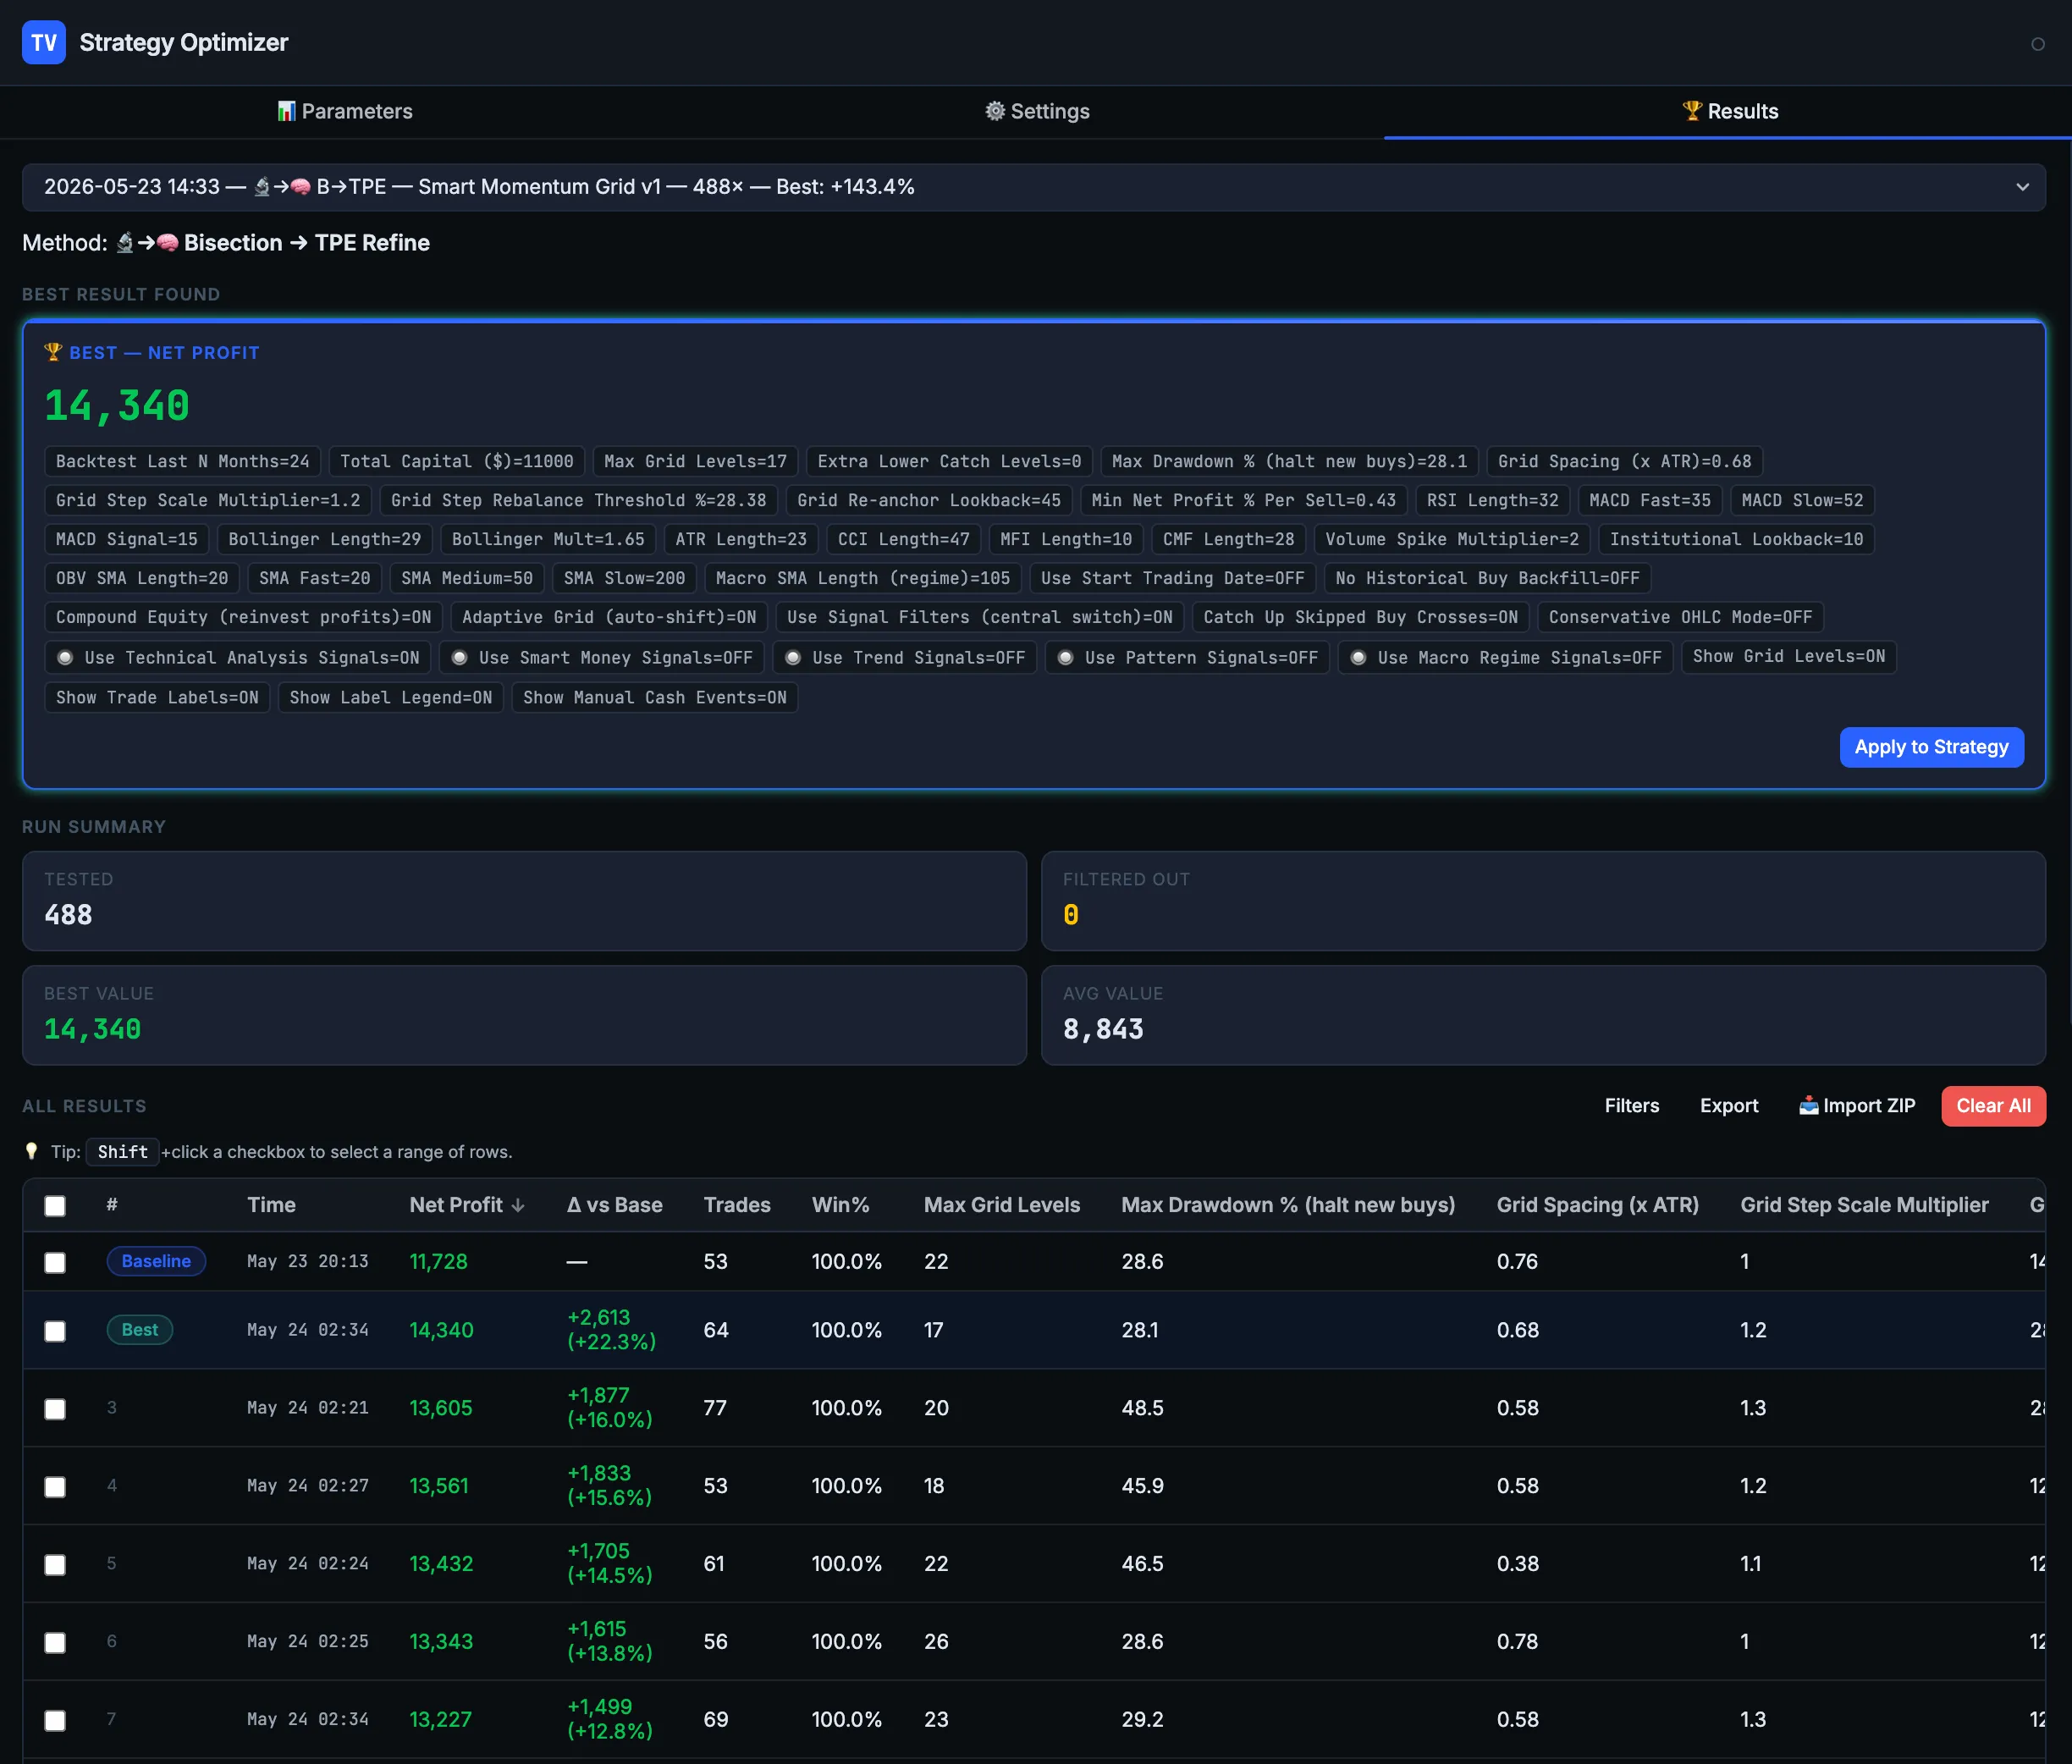Viewport: 2072px width, 1764px height.
Task: Click the Backtest Last N Months=24 chip
Action: 183,461
